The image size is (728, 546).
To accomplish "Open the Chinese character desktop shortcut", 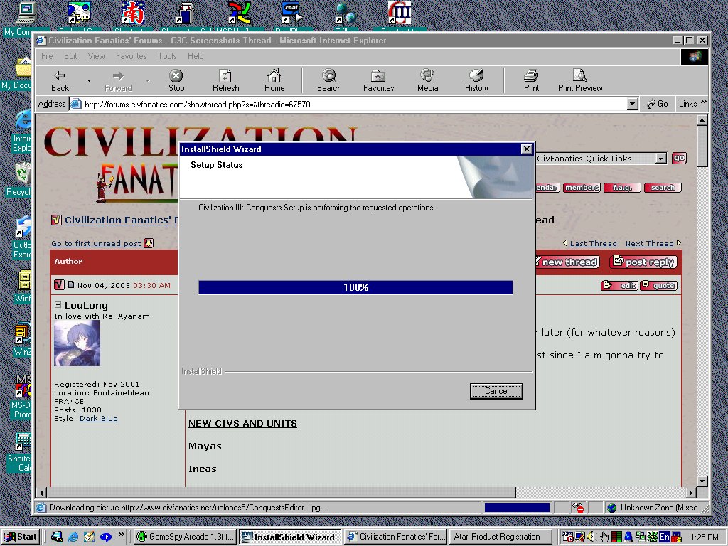I will tap(132, 16).
